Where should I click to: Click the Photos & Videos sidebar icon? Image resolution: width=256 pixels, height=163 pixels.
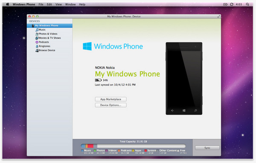[37, 34]
